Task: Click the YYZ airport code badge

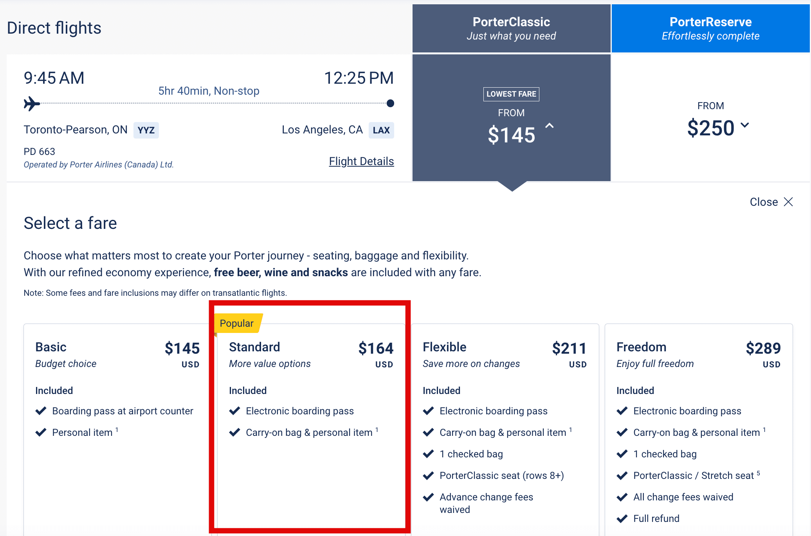Action: click(x=146, y=130)
